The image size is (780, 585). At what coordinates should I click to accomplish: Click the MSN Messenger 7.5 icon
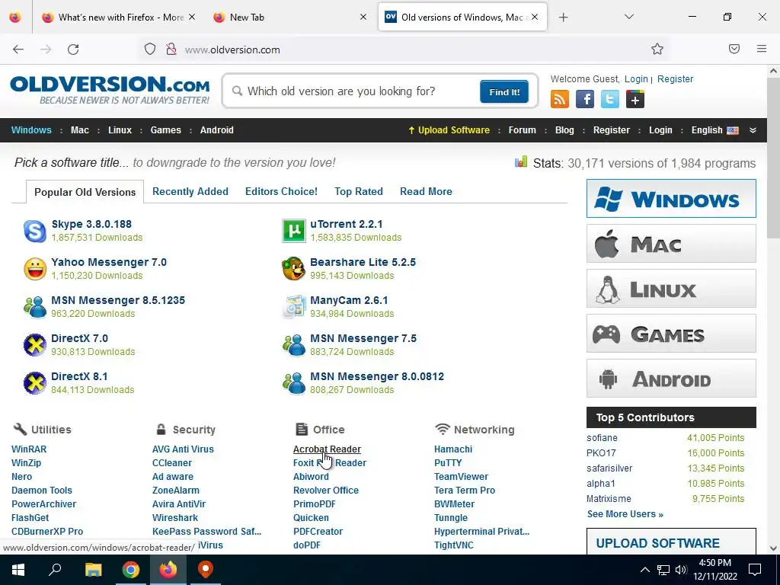point(293,345)
